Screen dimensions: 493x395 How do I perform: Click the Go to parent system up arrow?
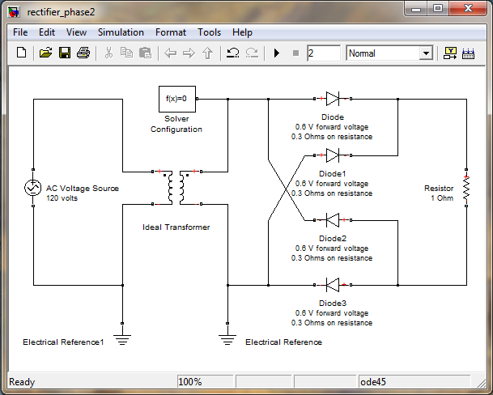point(207,53)
